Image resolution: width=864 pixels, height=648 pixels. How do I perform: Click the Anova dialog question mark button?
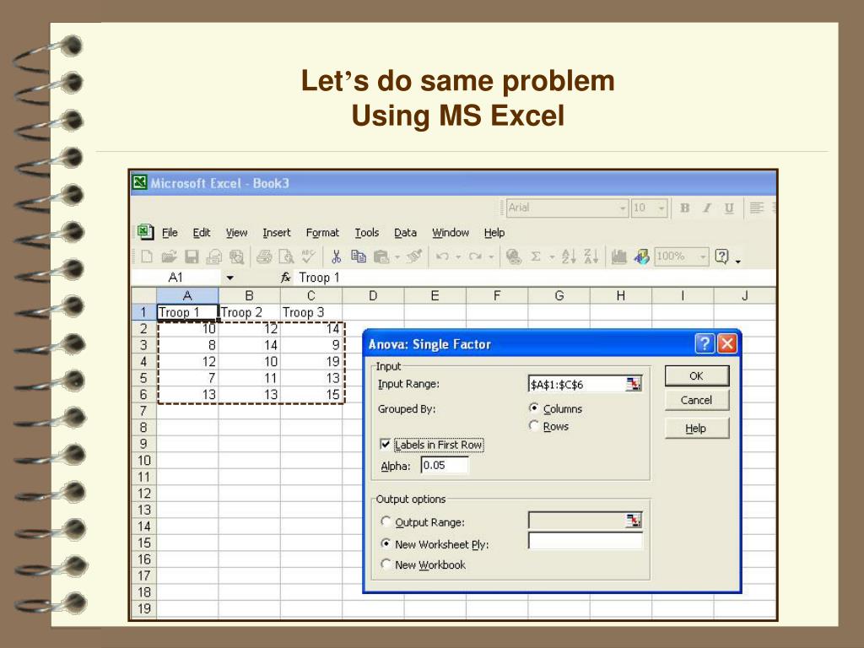[705, 344]
